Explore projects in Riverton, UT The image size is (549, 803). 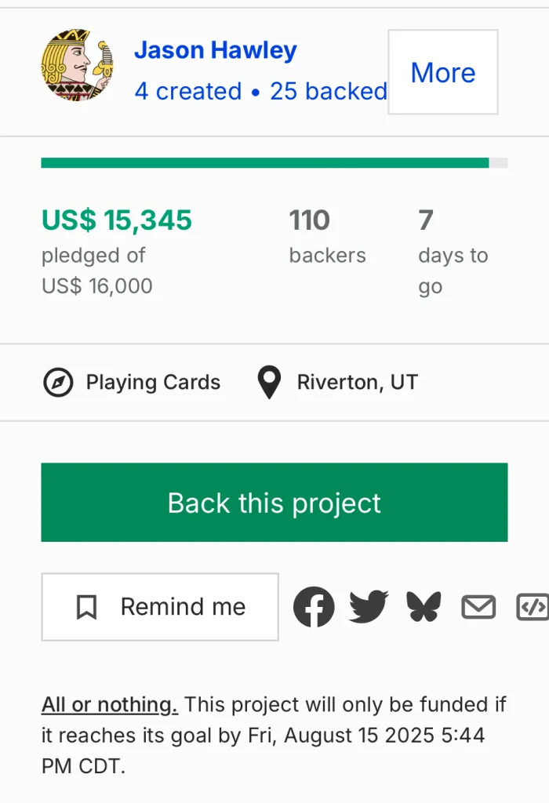click(357, 383)
